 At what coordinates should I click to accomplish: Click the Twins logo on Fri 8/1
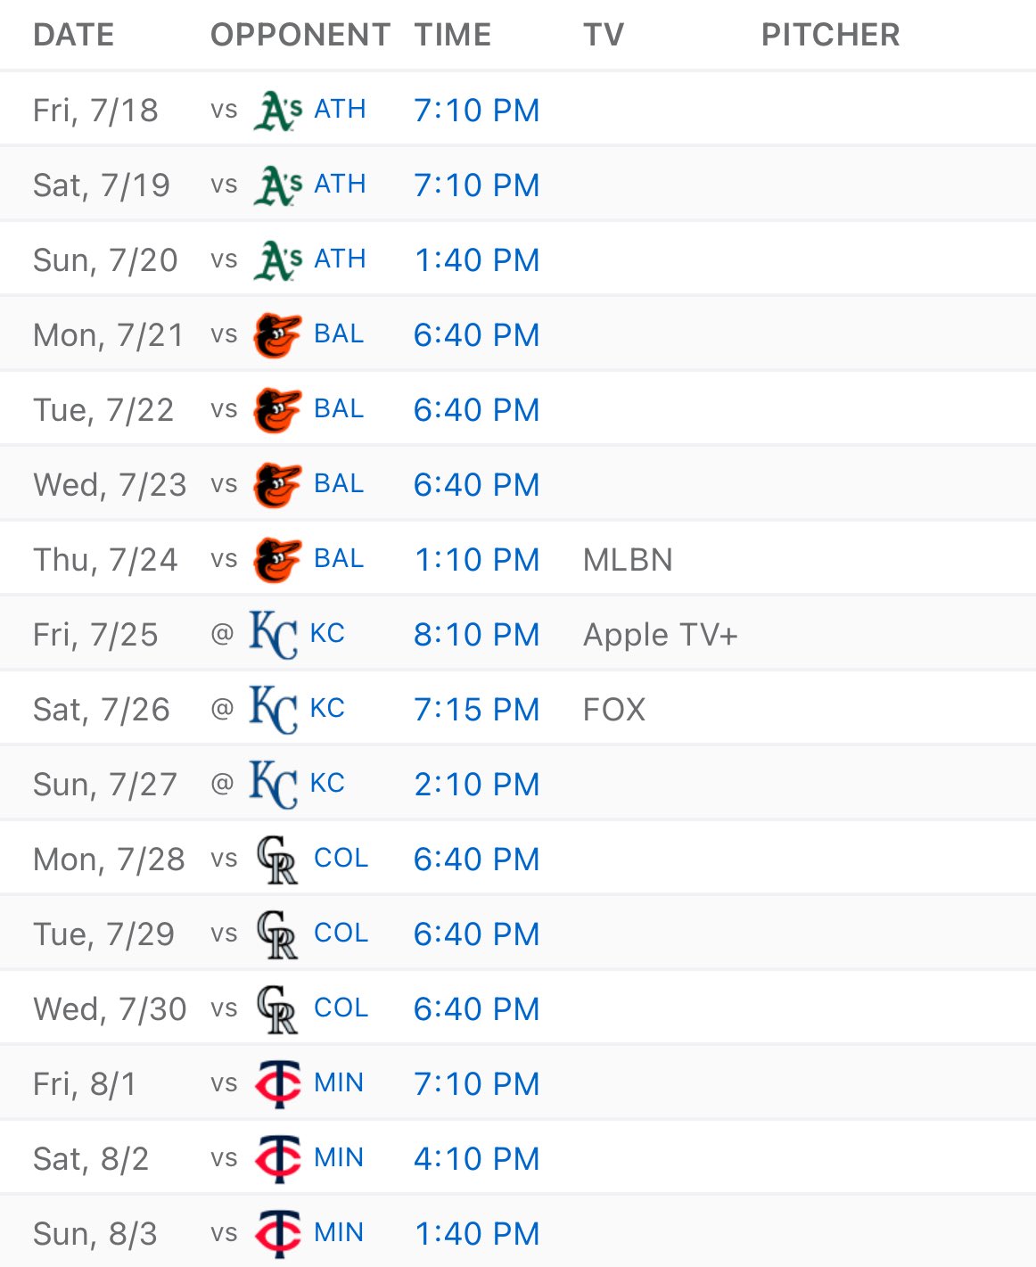(277, 1084)
